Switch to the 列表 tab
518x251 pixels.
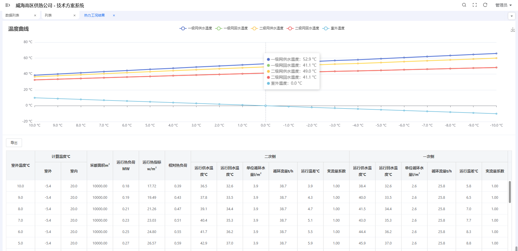pyautogui.click(x=48, y=15)
